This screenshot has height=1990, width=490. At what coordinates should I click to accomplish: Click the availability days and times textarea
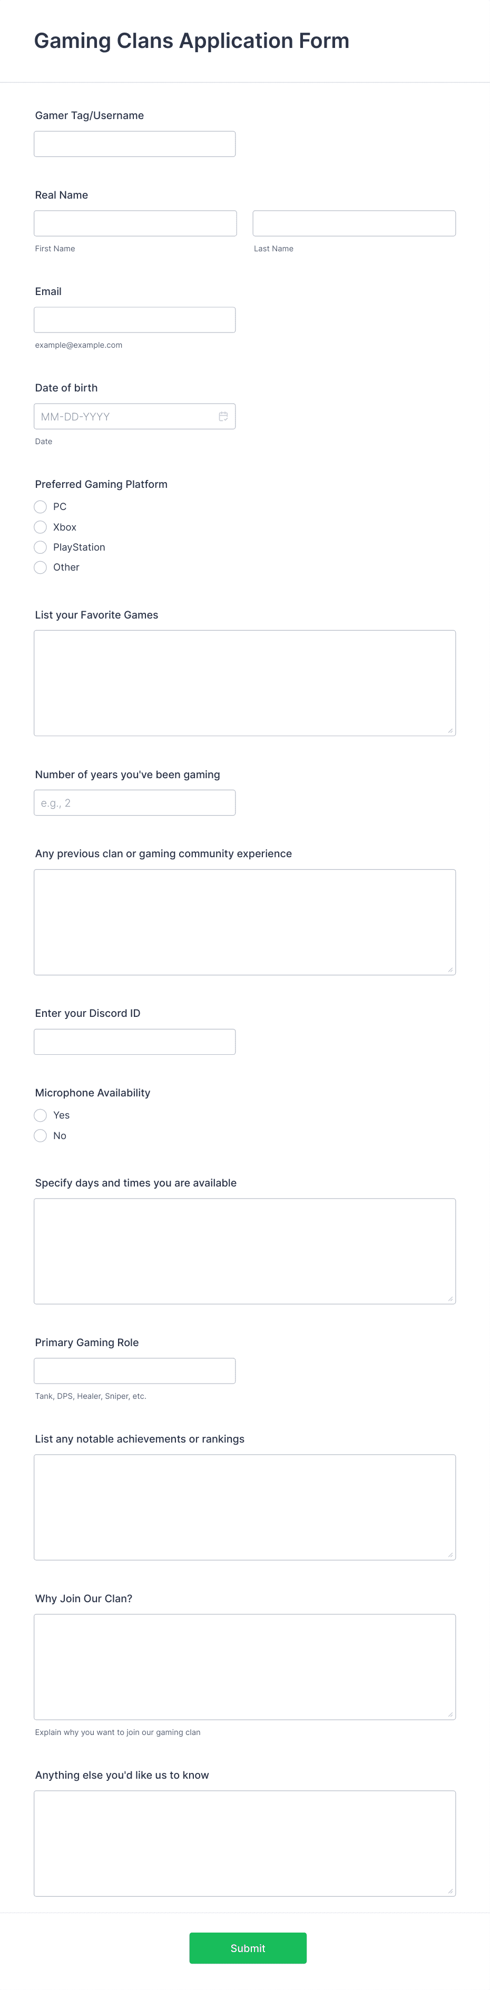244,1249
